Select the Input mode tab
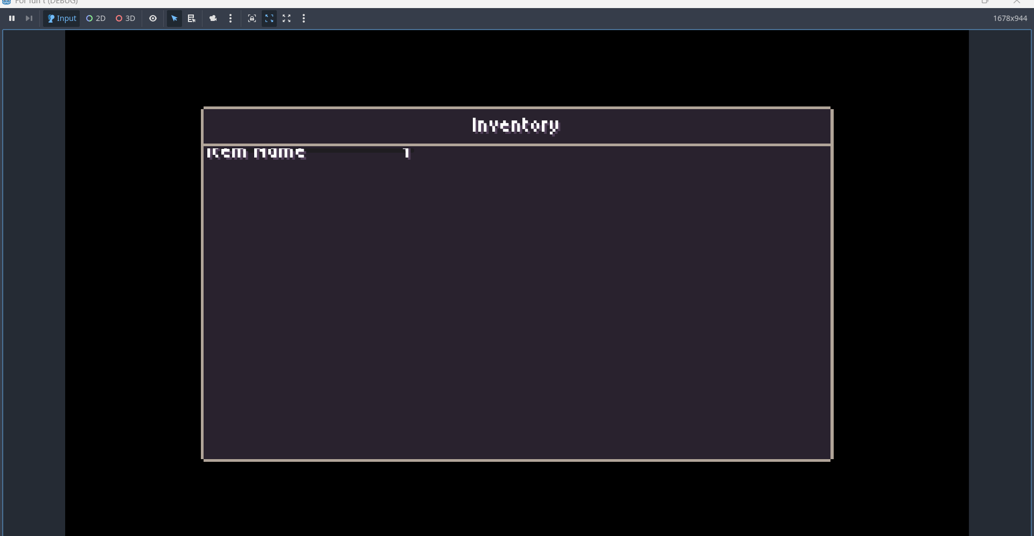This screenshot has height=536, width=1034. [62, 18]
